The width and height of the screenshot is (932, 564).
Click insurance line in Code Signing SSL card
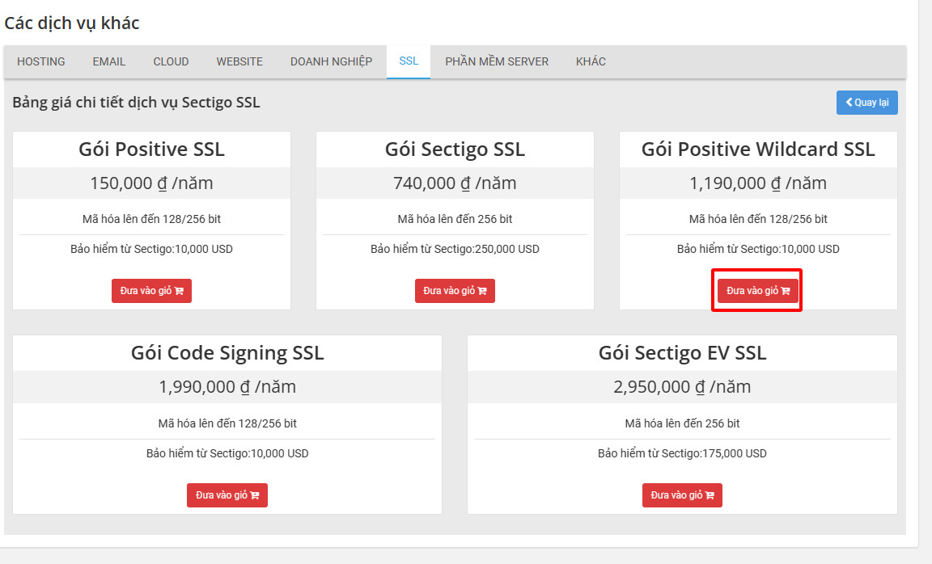[x=227, y=453]
